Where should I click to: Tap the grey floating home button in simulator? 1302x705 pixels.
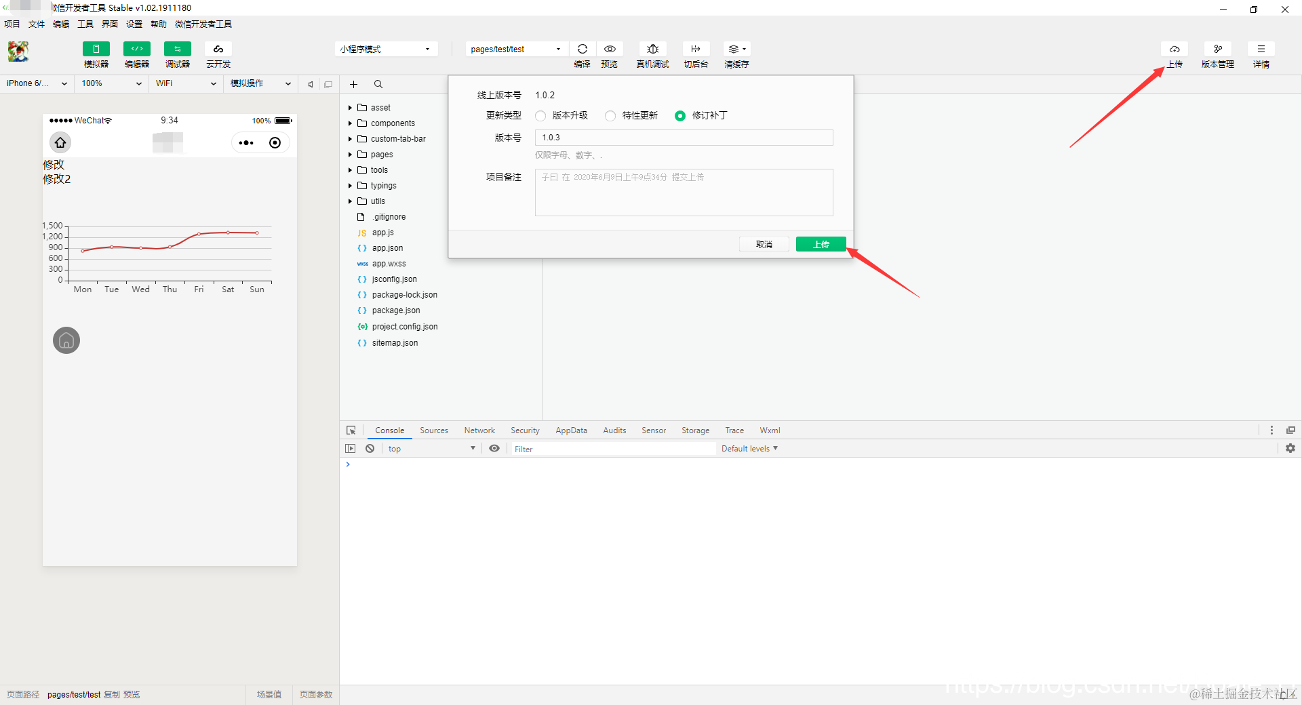click(66, 340)
